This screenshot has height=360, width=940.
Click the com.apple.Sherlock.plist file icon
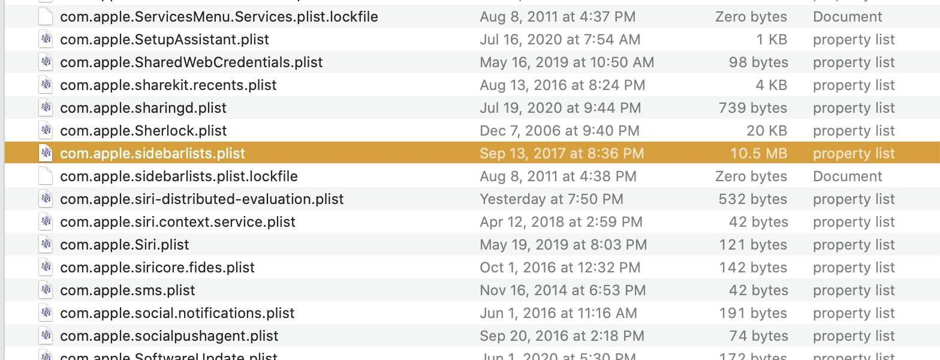click(46, 131)
